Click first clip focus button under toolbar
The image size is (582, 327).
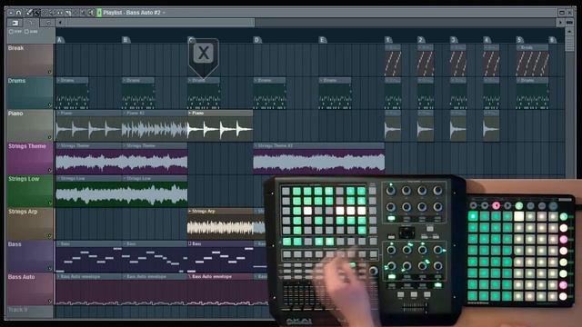pos(15,23)
